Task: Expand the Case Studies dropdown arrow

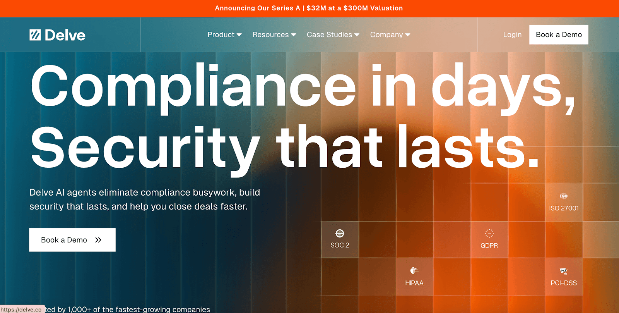Action: tap(357, 35)
